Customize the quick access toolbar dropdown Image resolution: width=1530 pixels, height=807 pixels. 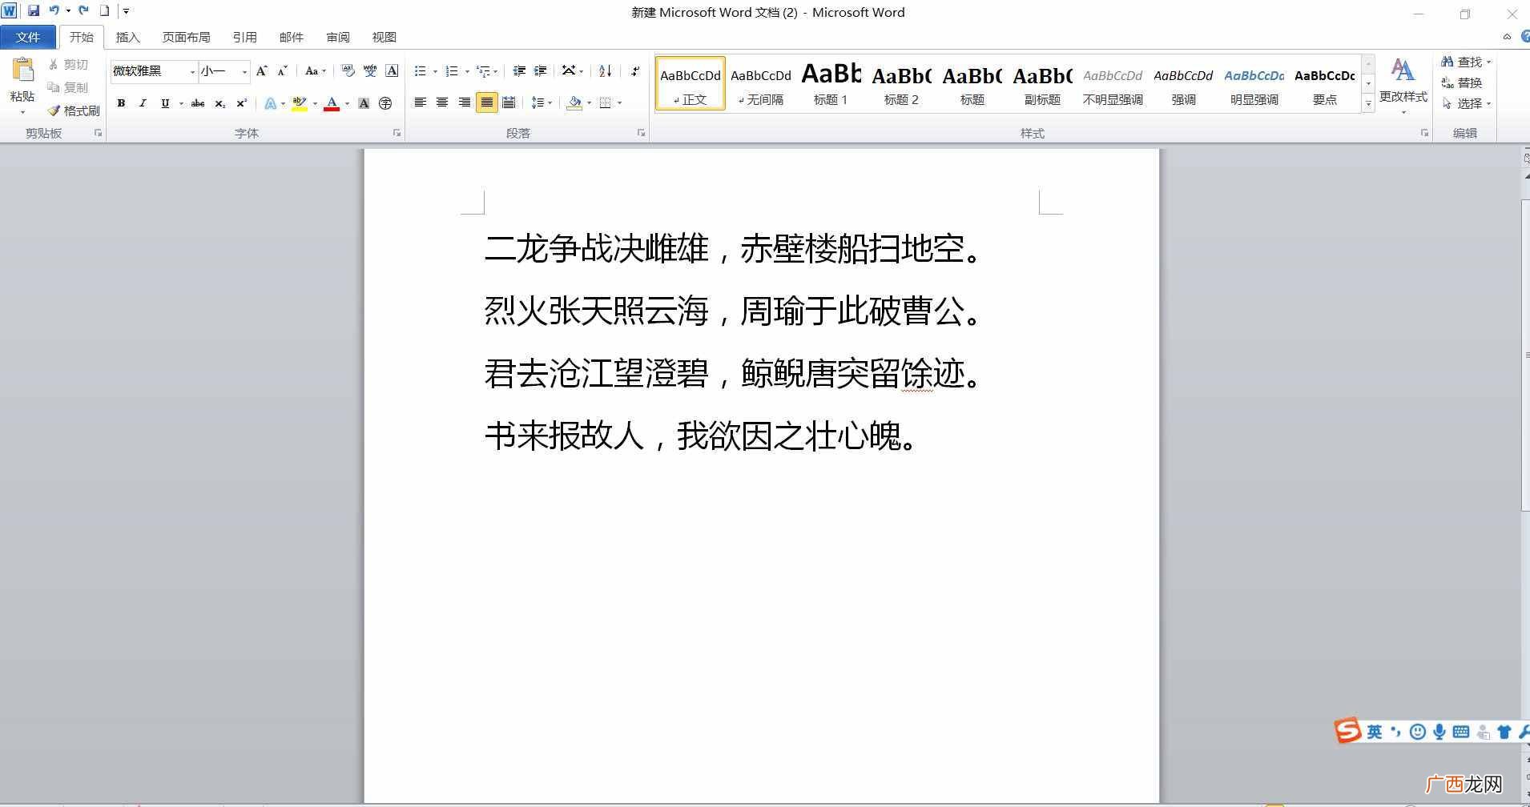126,11
